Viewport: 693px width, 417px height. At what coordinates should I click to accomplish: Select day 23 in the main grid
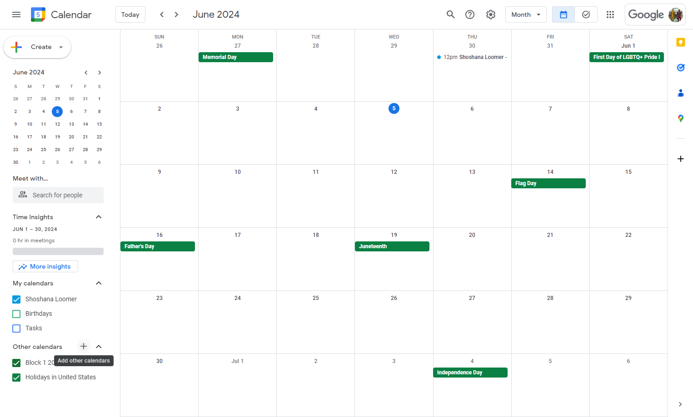point(160,298)
